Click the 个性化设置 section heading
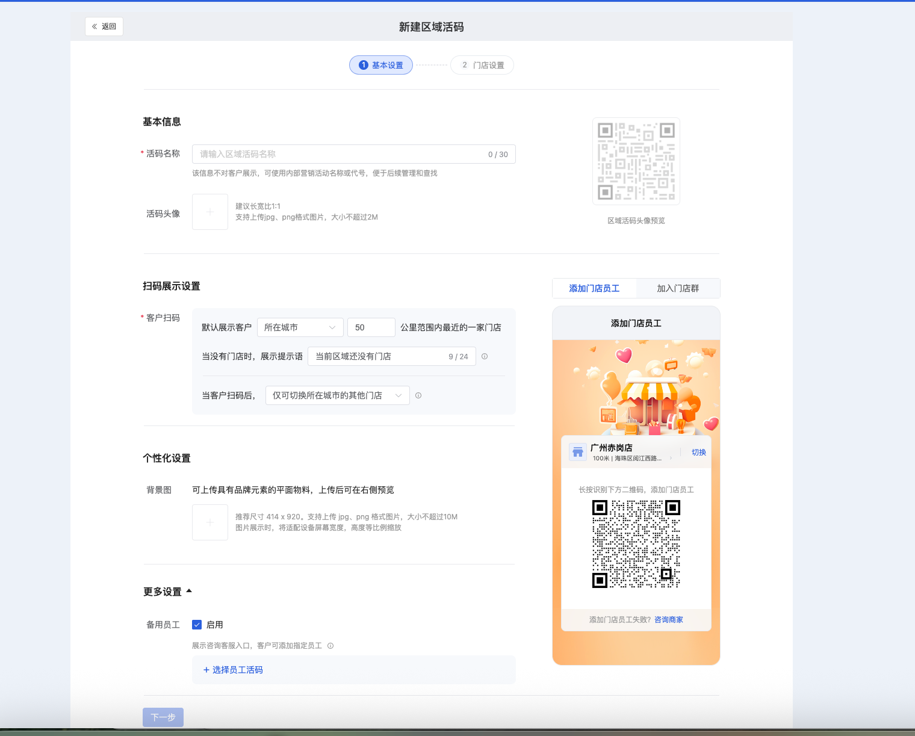The height and width of the screenshot is (736, 915). tap(167, 458)
